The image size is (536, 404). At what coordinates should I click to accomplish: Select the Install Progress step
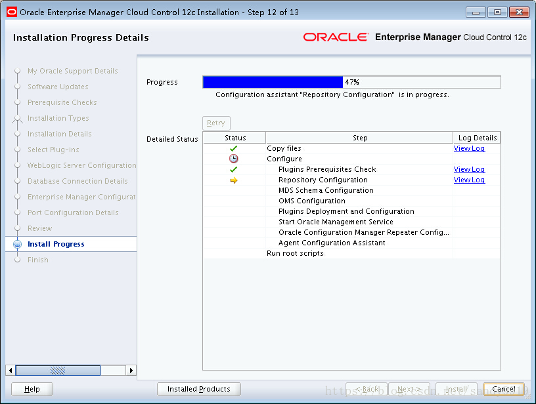(56, 244)
